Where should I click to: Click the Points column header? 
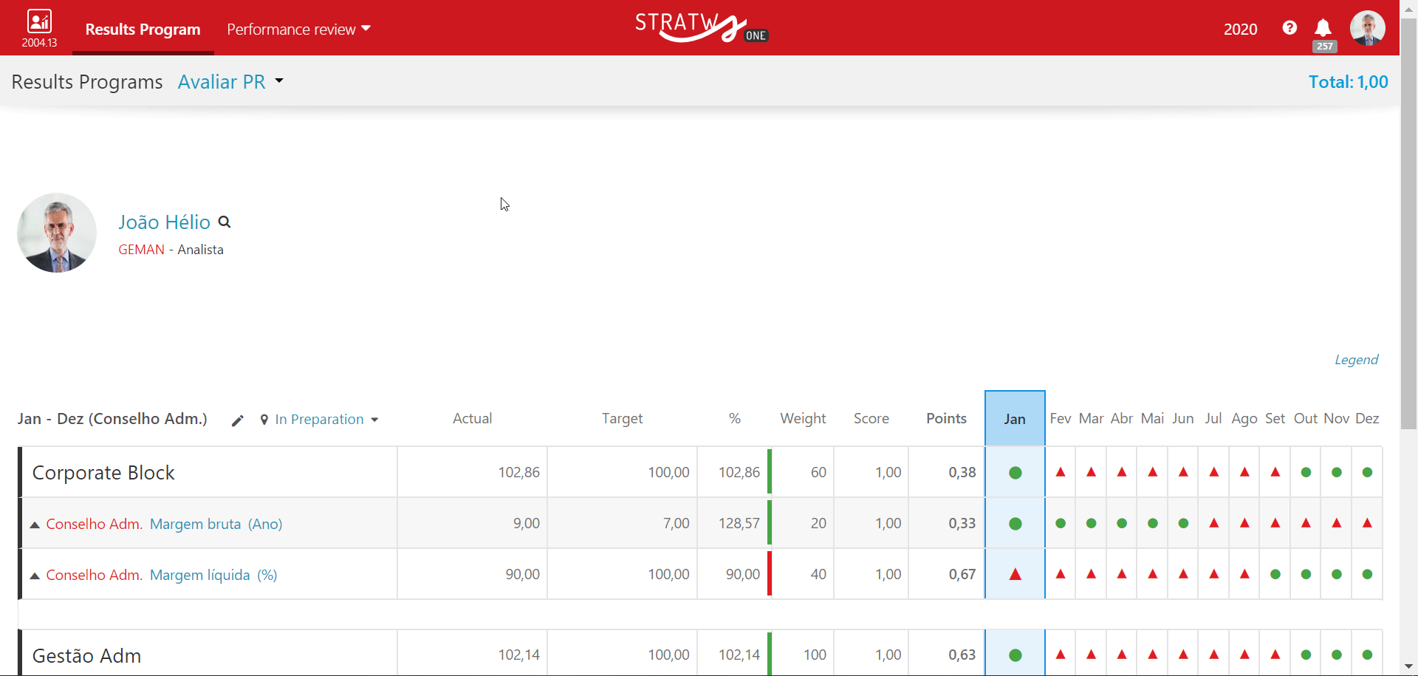(x=946, y=419)
